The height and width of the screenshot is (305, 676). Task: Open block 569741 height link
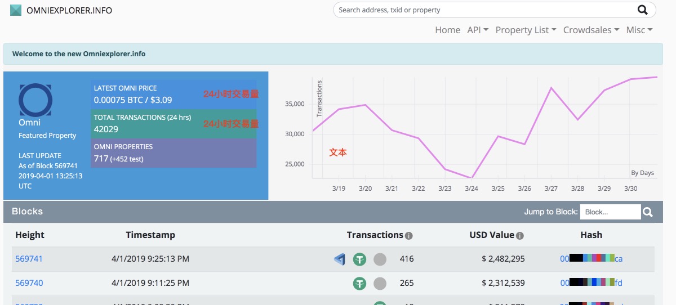click(29, 259)
